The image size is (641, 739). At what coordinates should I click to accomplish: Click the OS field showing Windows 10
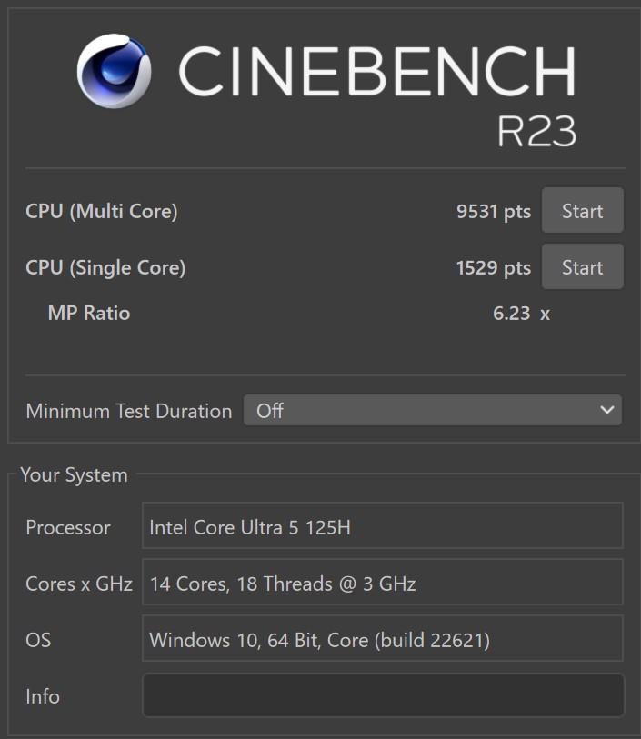(x=383, y=639)
